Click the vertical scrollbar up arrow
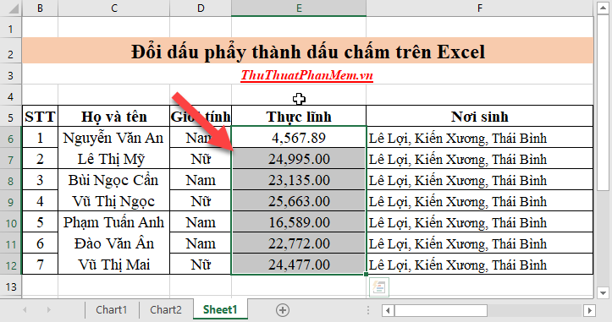The height and width of the screenshot is (322, 612). tap(603, 8)
